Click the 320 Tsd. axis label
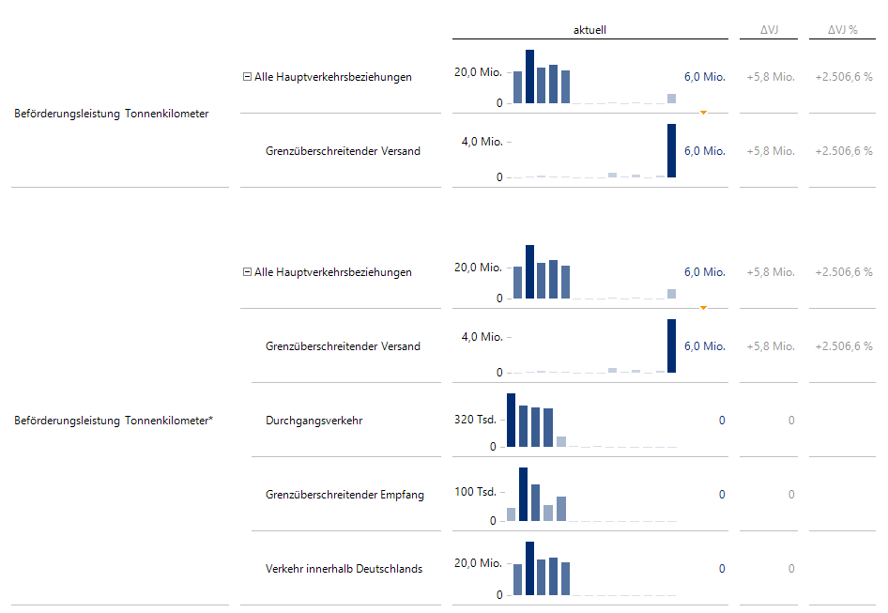Screen dimensions: 888x613 (x=475, y=421)
